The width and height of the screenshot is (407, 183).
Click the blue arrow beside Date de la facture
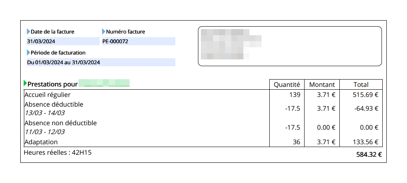coord(28,32)
